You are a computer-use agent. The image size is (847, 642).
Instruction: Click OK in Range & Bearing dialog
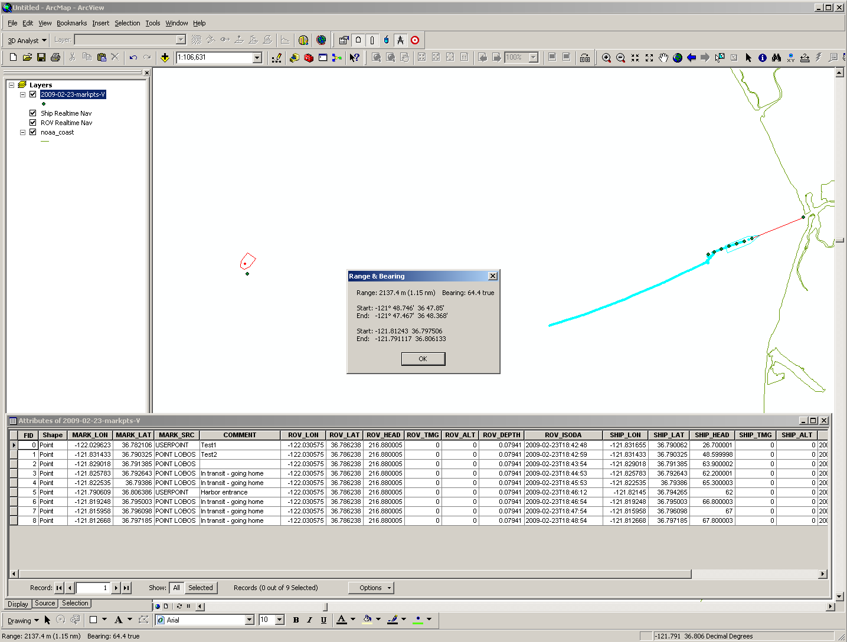423,359
